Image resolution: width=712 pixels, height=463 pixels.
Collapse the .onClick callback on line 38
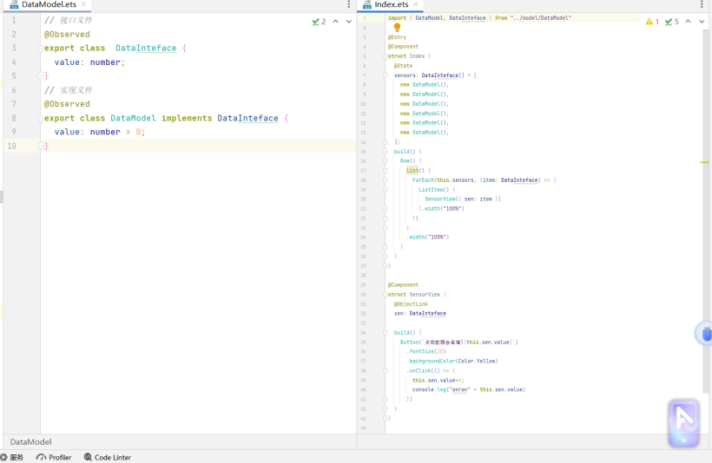coord(385,370)
